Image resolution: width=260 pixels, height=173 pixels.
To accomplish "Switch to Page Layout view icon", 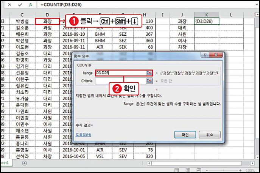I will pos(188,170).
